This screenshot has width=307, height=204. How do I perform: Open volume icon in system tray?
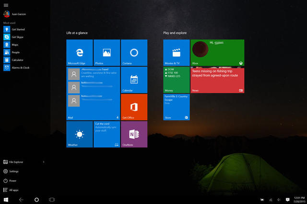[279, 200]
